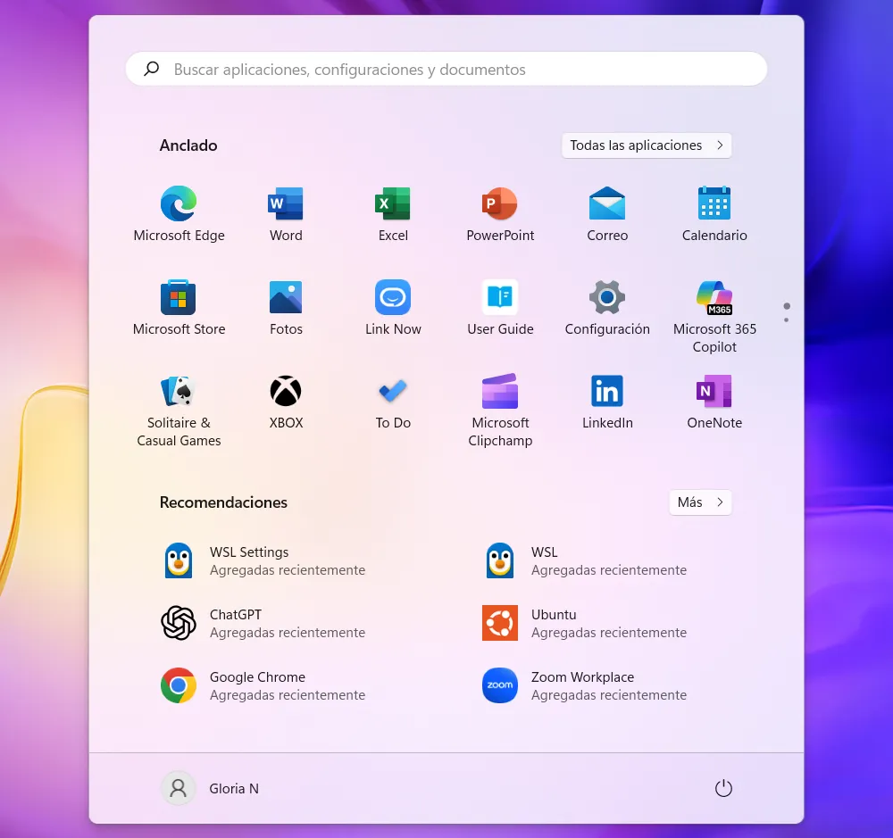893x838 pixels.
Task: Open Solitaire & Casual Games
Action: tap(179, 411)
